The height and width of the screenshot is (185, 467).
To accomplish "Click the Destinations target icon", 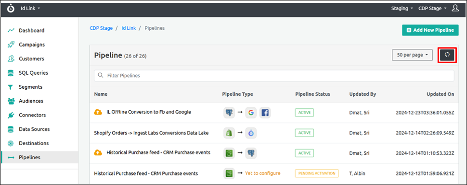I will [11, 143].
